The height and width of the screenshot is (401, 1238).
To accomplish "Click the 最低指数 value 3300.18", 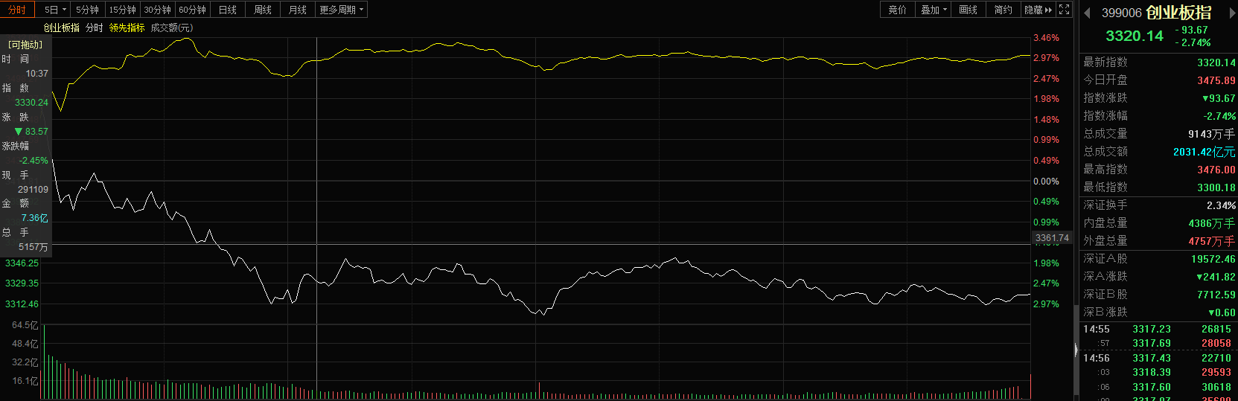I will (1216, 187).
